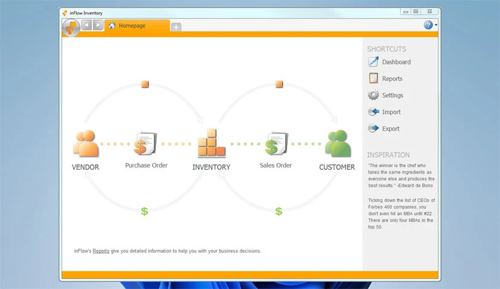
Task: Click green dollar sign below Purchase Order
Action: click(145, 211)
